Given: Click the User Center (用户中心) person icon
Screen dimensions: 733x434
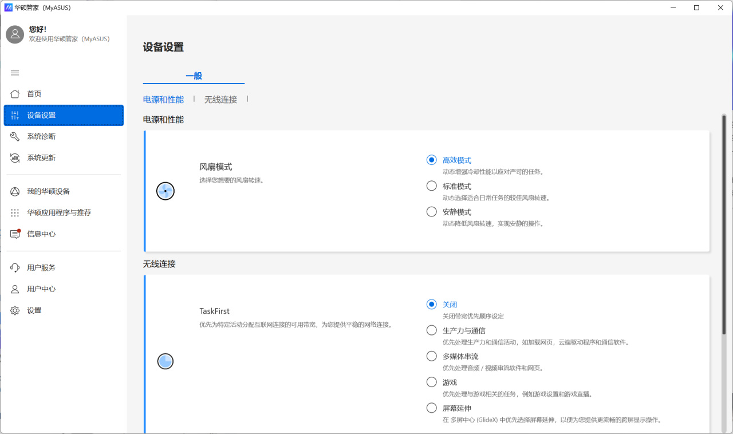Looking at the screenshot, I should (15, 289).
